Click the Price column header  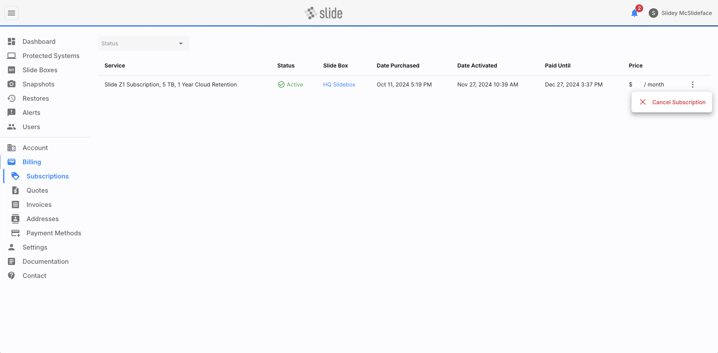(x=636, y=66)
